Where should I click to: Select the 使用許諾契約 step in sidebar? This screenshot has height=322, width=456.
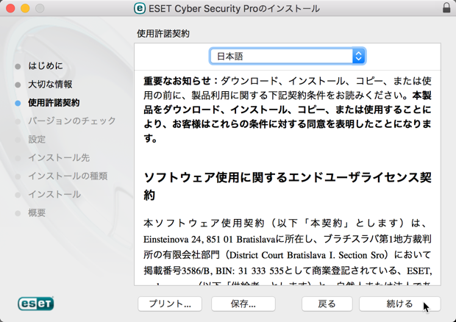pyautogui.click(x=54, y=103)
